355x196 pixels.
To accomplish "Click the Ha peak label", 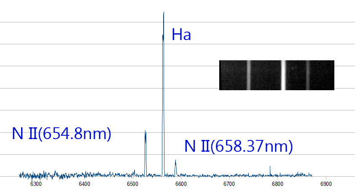I will coord(181,35).
